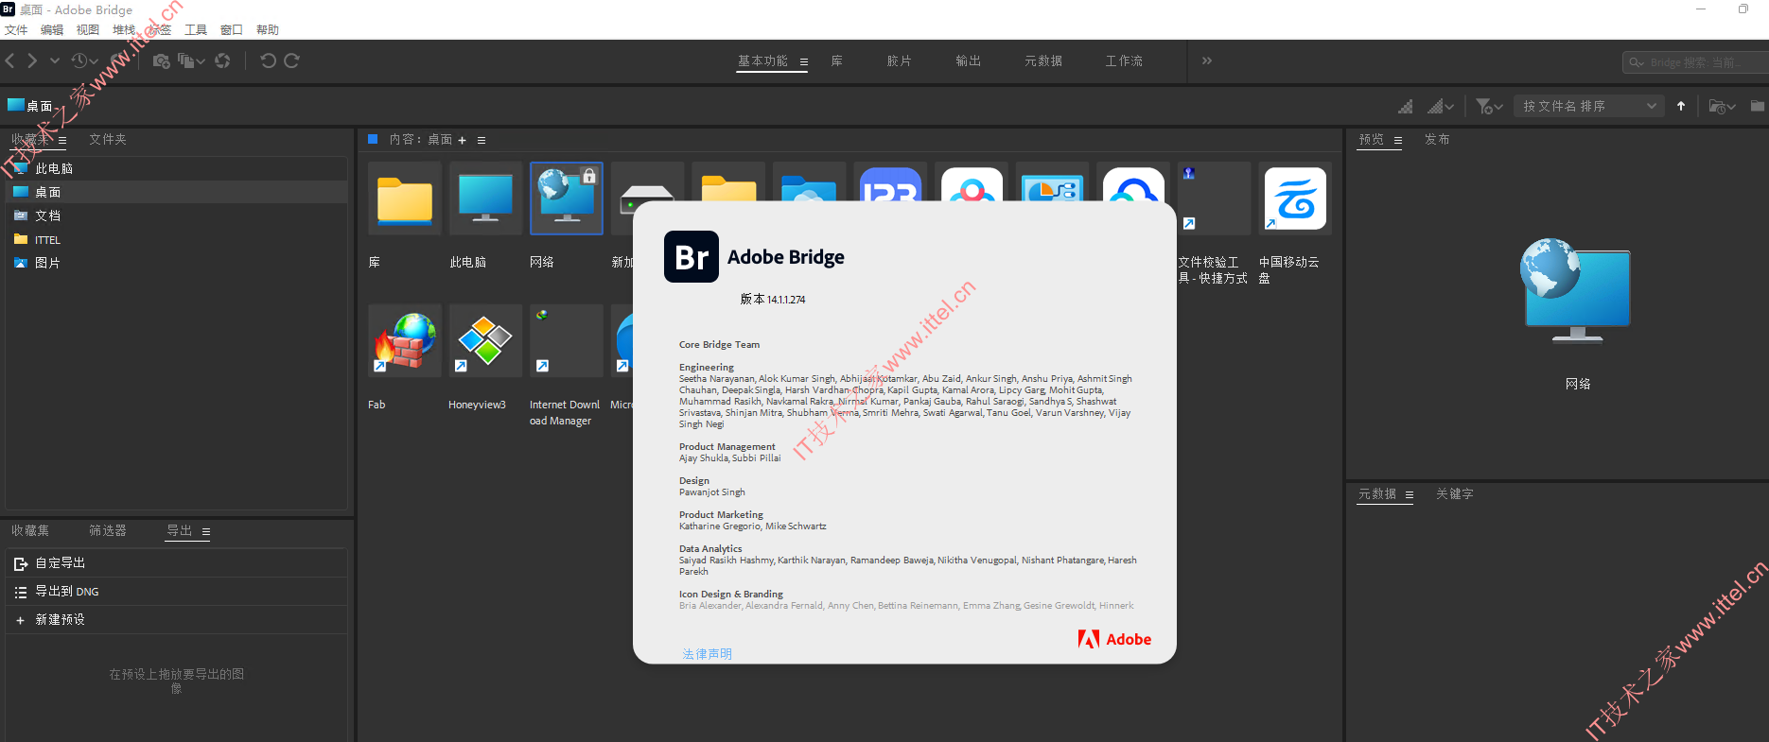
Task: Switch to the 胶片 workspace
Action: tap(900, 60)
